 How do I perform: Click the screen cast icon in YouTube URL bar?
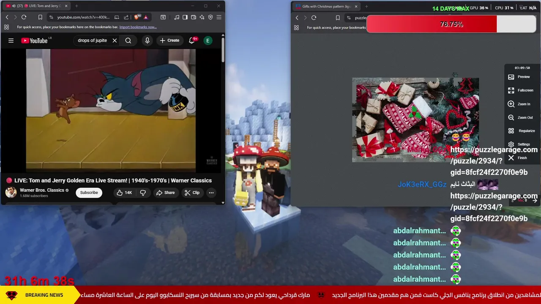117,17
